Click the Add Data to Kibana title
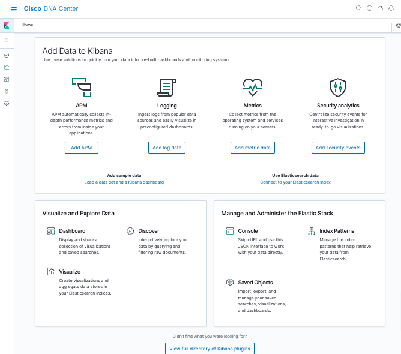 [x=77, y=51]
